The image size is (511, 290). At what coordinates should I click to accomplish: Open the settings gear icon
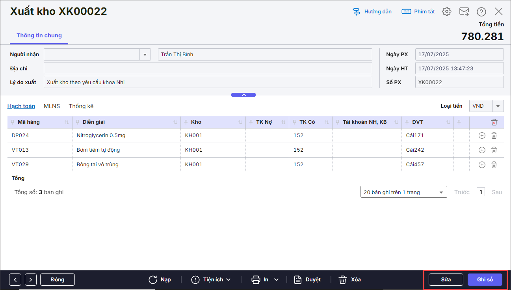446,11
